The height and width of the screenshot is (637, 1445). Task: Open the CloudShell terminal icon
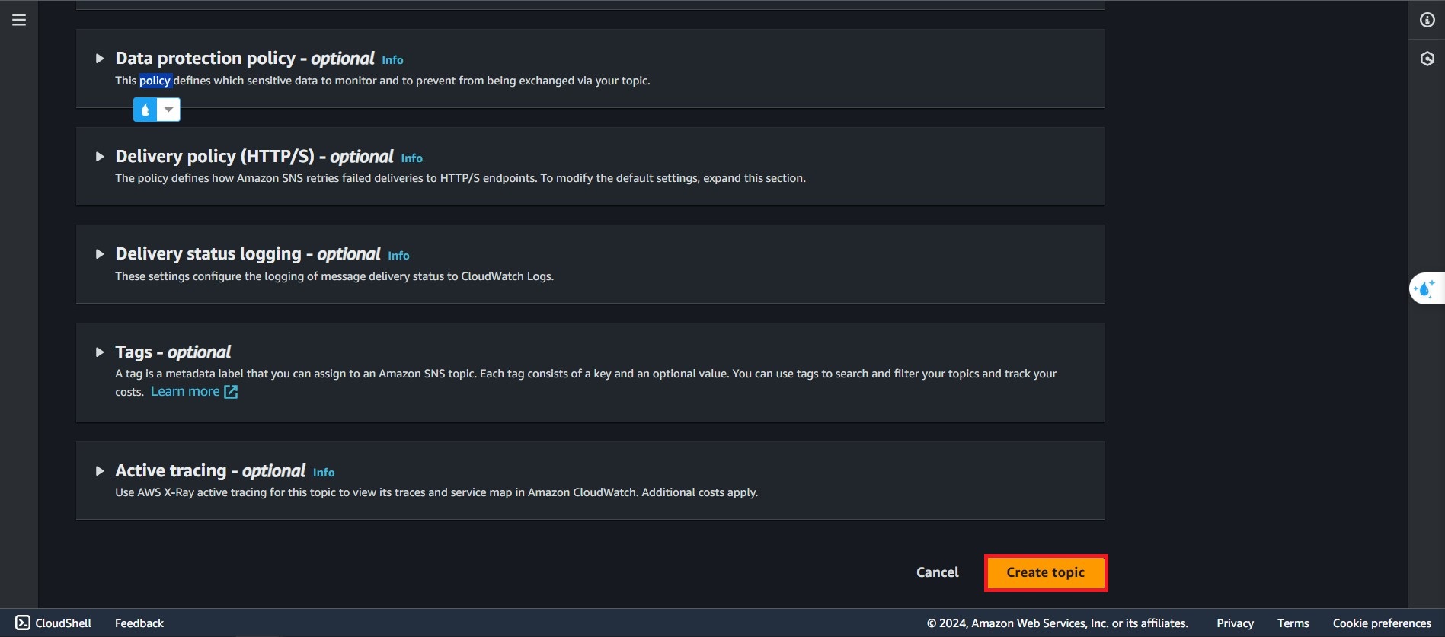tap(23, 623)
